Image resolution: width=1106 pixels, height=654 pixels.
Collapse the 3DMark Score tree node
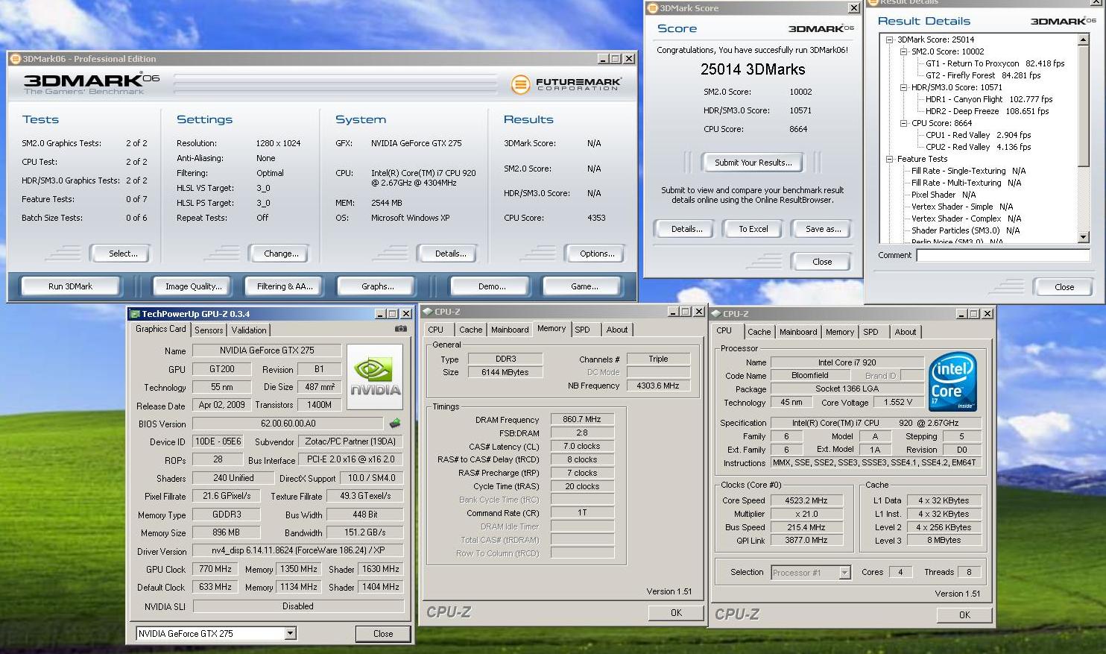(889, 40)
